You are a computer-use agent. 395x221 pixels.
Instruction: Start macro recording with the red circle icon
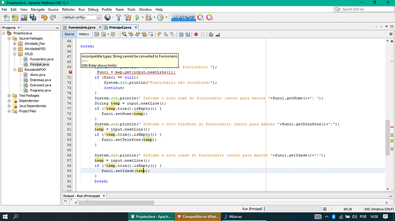pyautogui.click(x=196, y=34)
